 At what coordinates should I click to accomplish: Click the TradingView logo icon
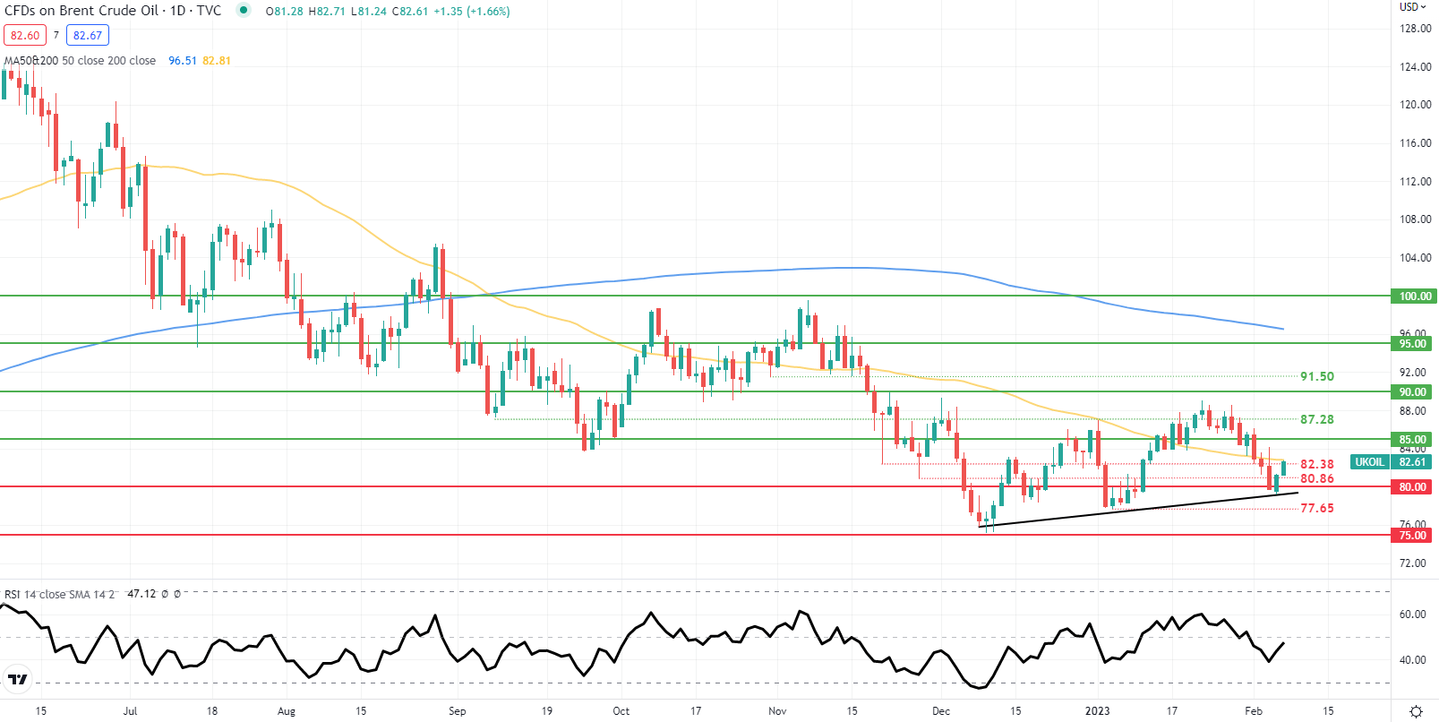point(17,680)
